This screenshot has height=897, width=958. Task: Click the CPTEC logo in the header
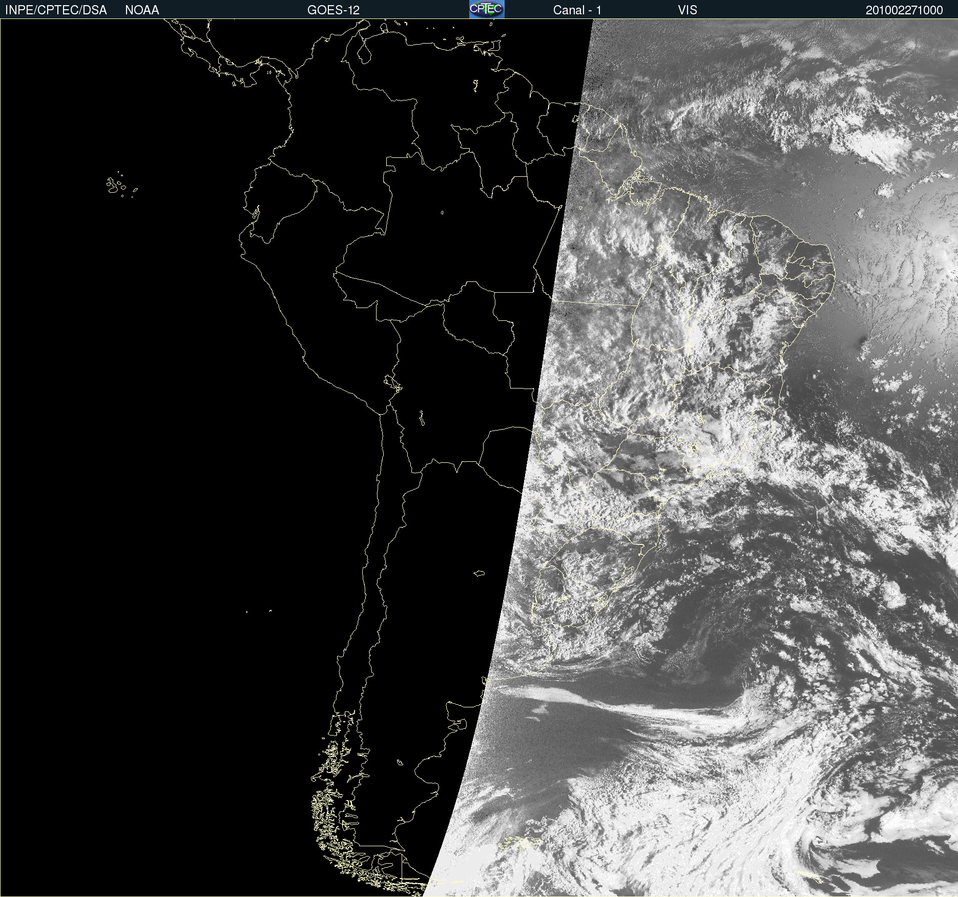[x=487, y=9]
